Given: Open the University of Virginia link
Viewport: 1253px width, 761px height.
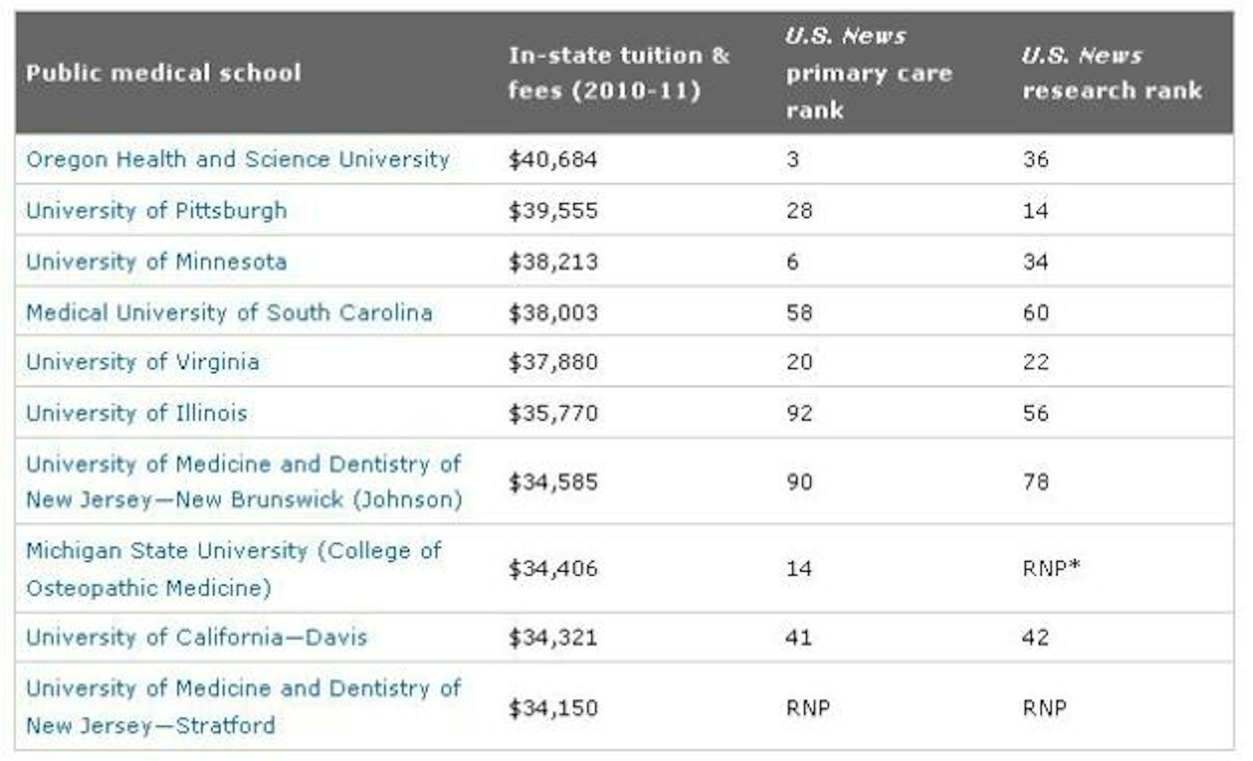Looking at the screenshot, I should [x=143, y=362].
